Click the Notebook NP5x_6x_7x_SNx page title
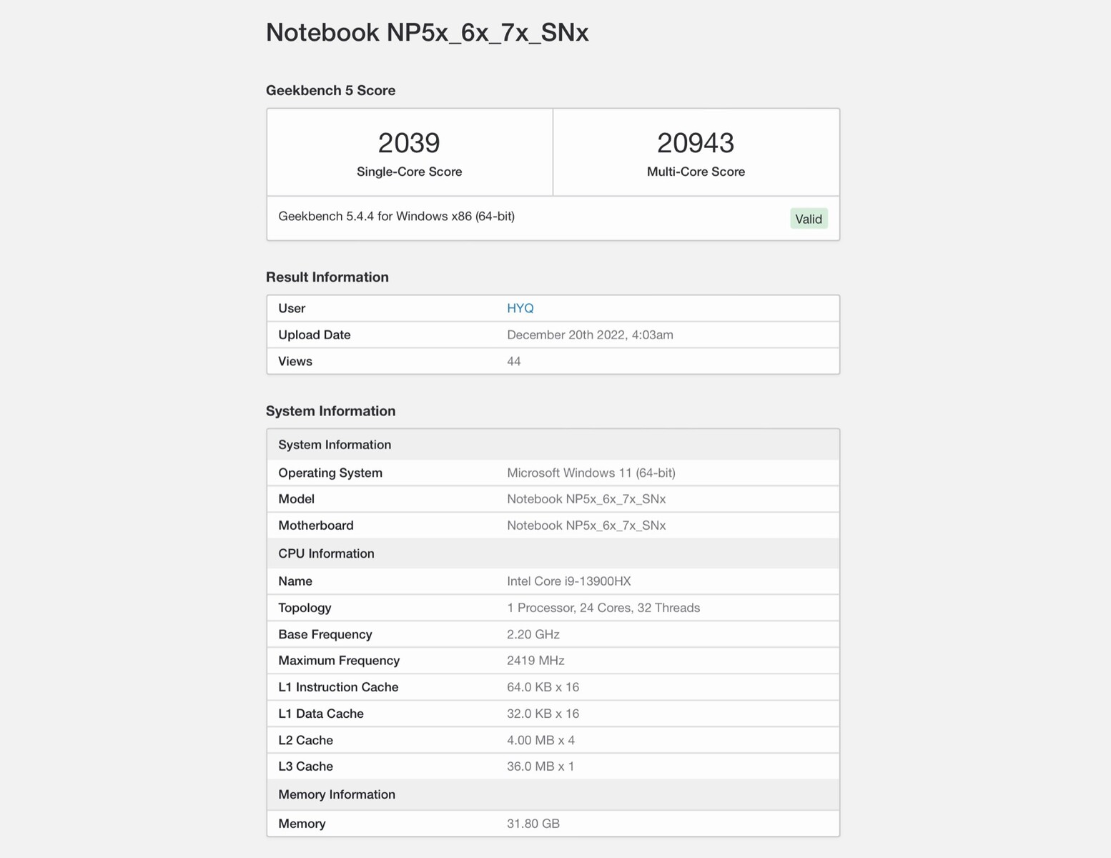1111x858 pixels. (x=427, y=32)
